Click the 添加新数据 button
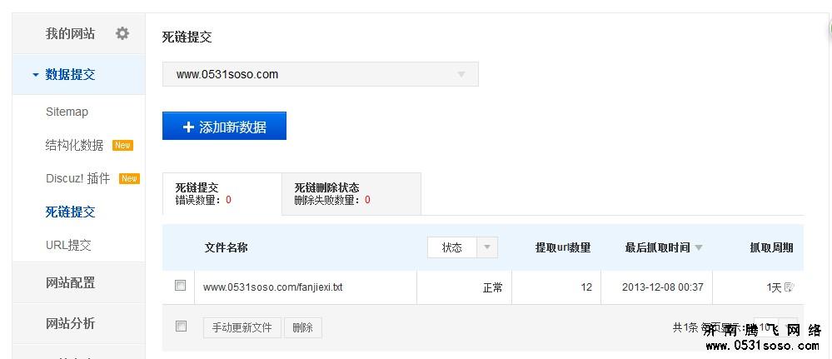Screen dimensions: 832x359 pos(224,126)
